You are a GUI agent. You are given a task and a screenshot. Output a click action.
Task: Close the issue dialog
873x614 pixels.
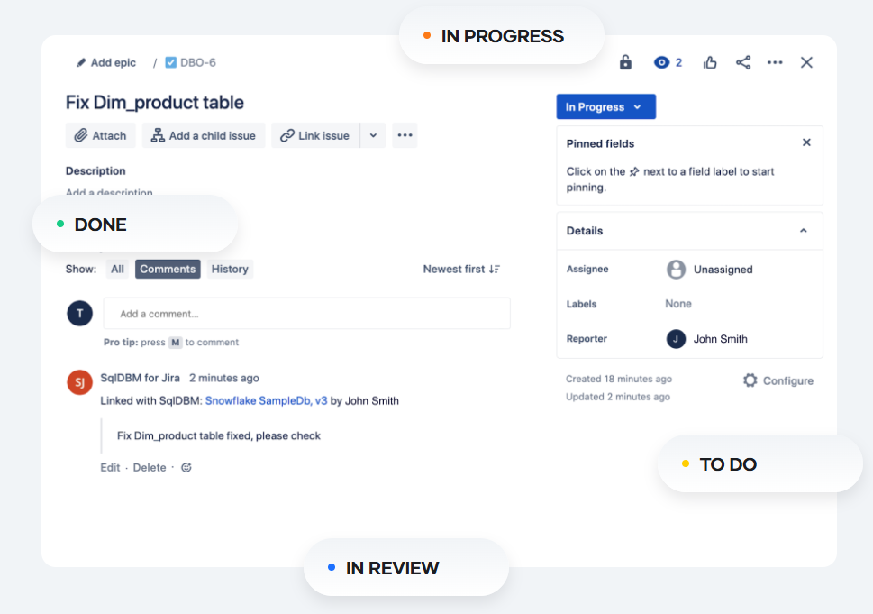coord(806,62)
